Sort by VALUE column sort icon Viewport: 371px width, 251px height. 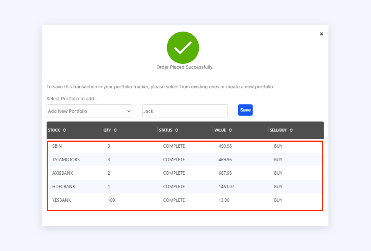230,130
